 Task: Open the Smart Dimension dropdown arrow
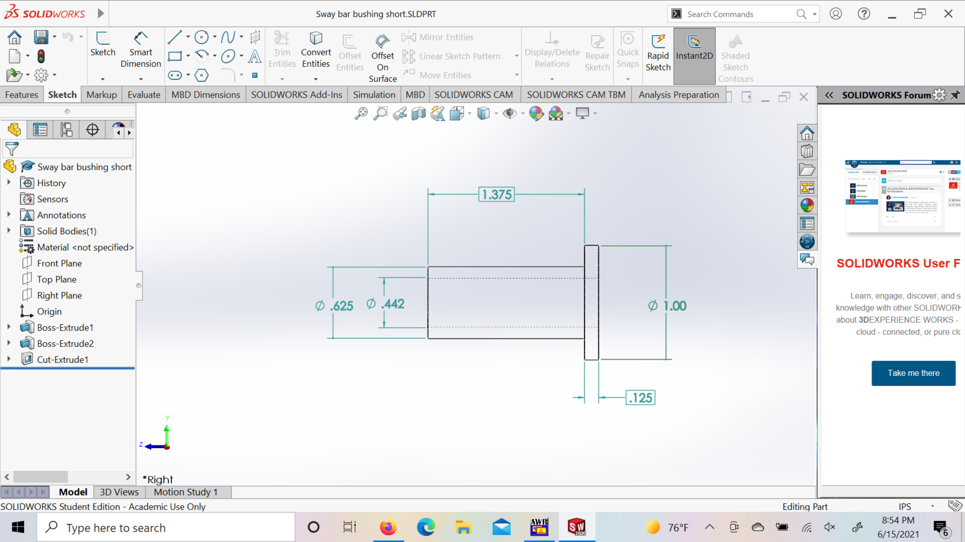pos(141,79)
